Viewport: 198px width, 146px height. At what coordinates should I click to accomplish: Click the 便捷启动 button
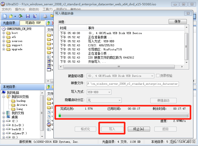click(163, 100)
